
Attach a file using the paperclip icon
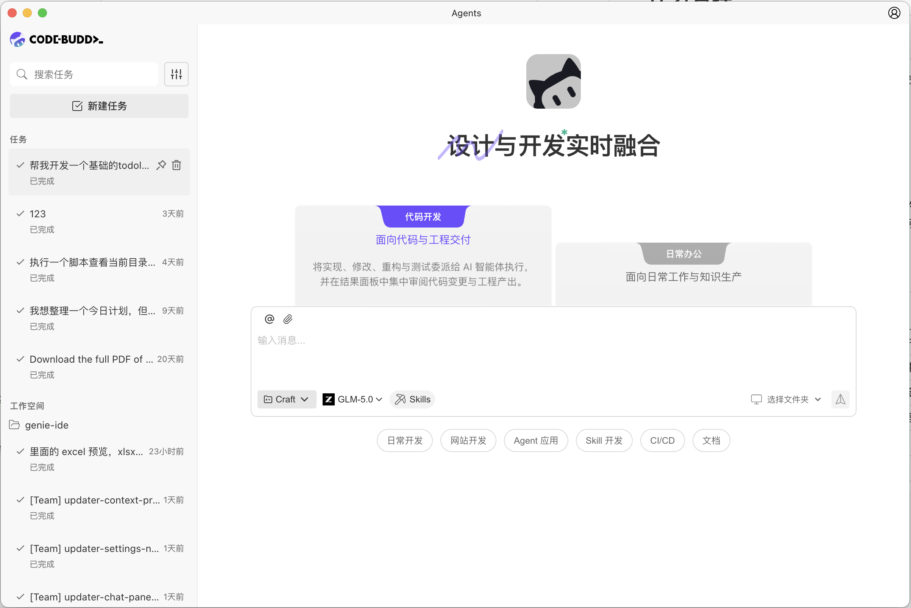click(x=288, y=319)
